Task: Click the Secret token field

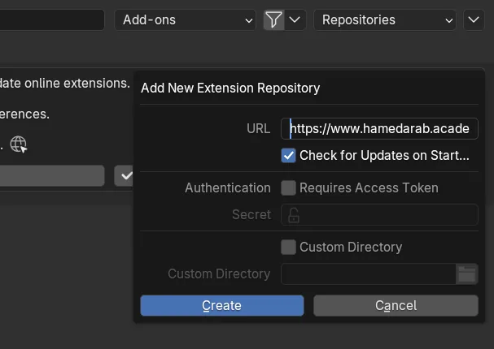Action: (379, 214)
